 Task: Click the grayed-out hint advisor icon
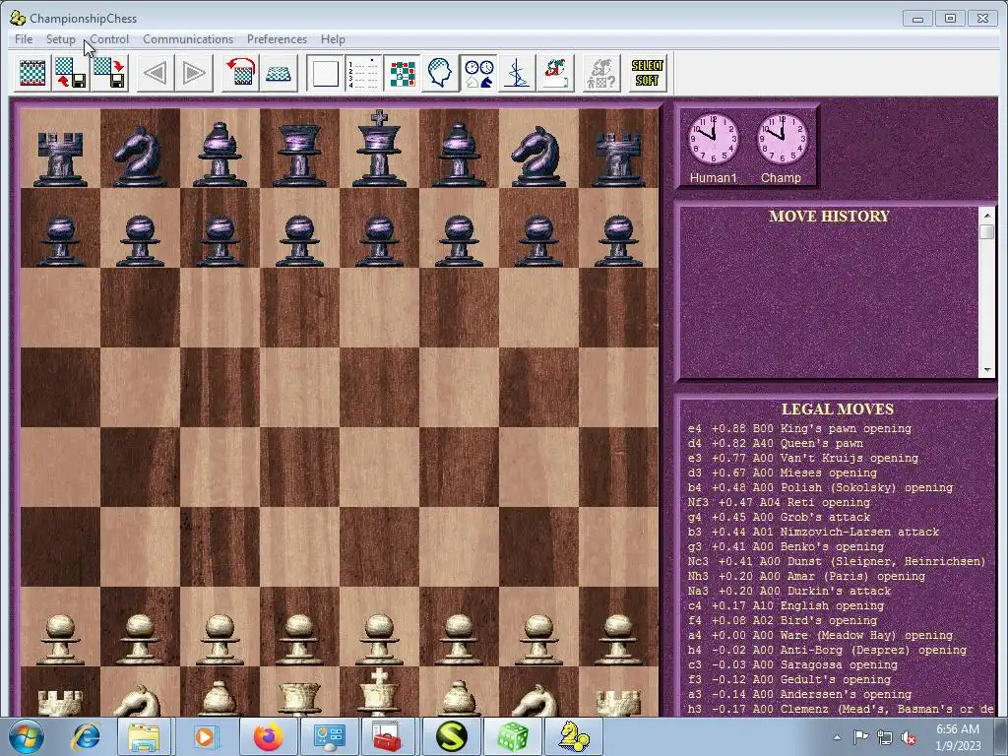pos(601,73)
